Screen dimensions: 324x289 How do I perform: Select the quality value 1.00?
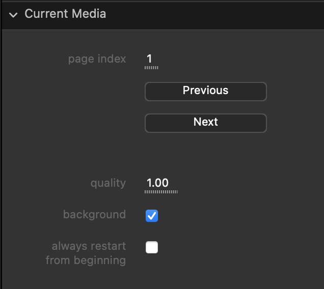click(157, 183)
